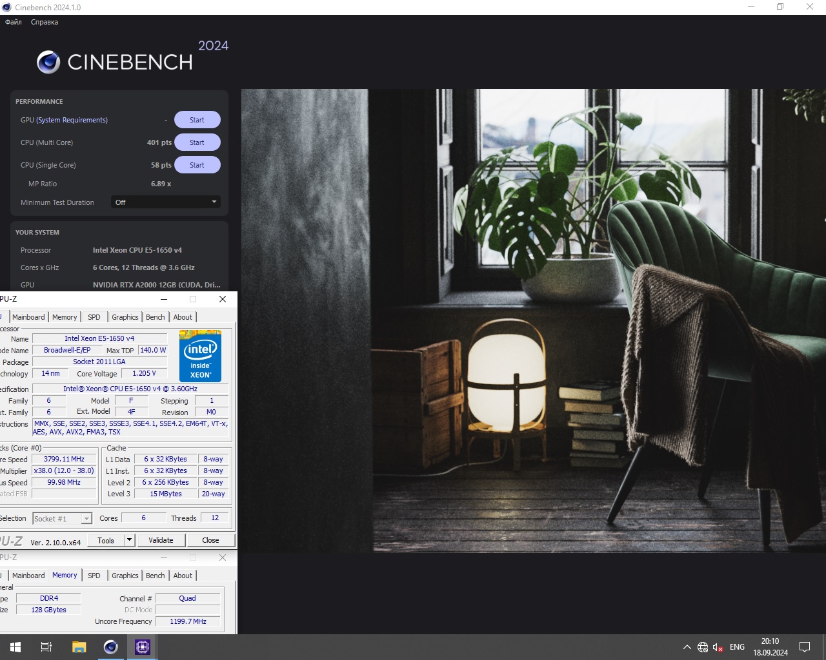Select Bench tab in lower CPU-Z window
The width and height of the screenshot is (826, 660).
point(156,576)
